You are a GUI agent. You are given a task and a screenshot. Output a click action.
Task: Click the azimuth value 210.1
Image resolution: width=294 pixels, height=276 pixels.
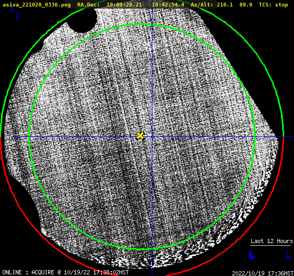225,5
